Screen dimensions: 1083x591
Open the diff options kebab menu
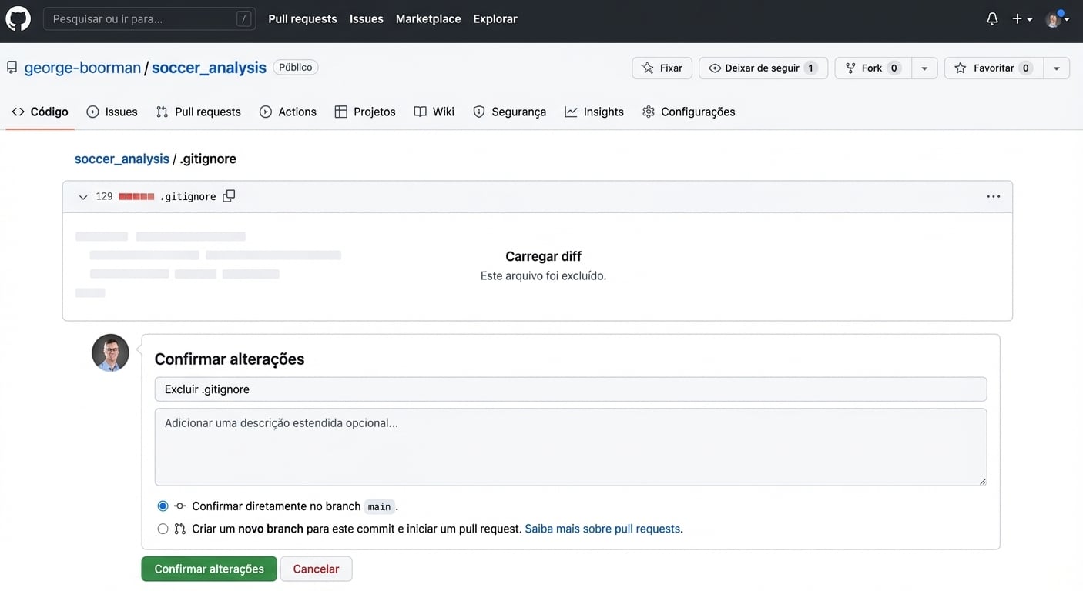(x=993, y=196)
